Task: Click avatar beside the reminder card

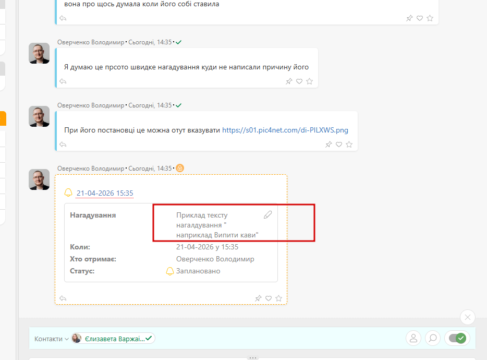Action: [x=39, y=179]
